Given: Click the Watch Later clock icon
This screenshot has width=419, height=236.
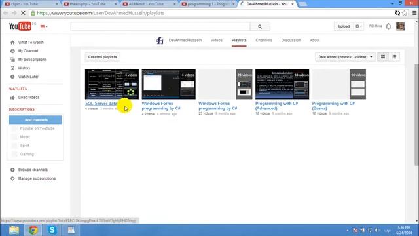Looking at the screenshot, I should click(x=12, y=77).
